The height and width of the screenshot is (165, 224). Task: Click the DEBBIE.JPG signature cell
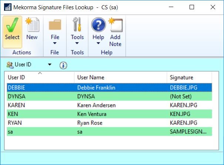[x=184, y=88]
